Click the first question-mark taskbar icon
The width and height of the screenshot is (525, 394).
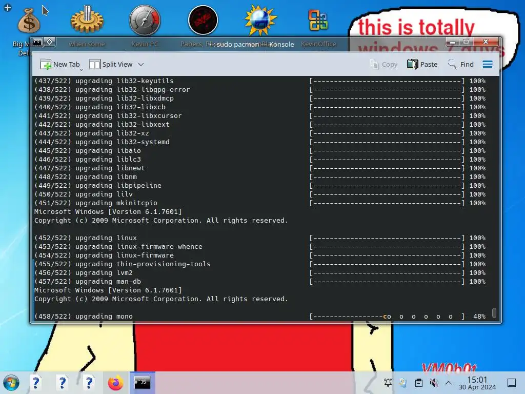[x=35, y=383]
